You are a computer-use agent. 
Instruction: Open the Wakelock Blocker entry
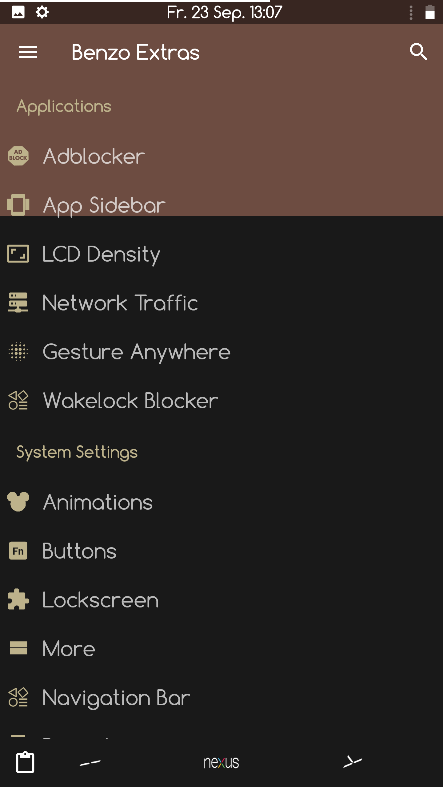tap(130, 401)
